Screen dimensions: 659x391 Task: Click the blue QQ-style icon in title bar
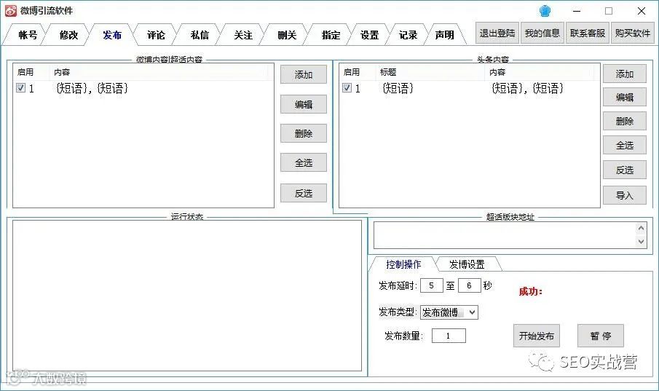point(545,11)
